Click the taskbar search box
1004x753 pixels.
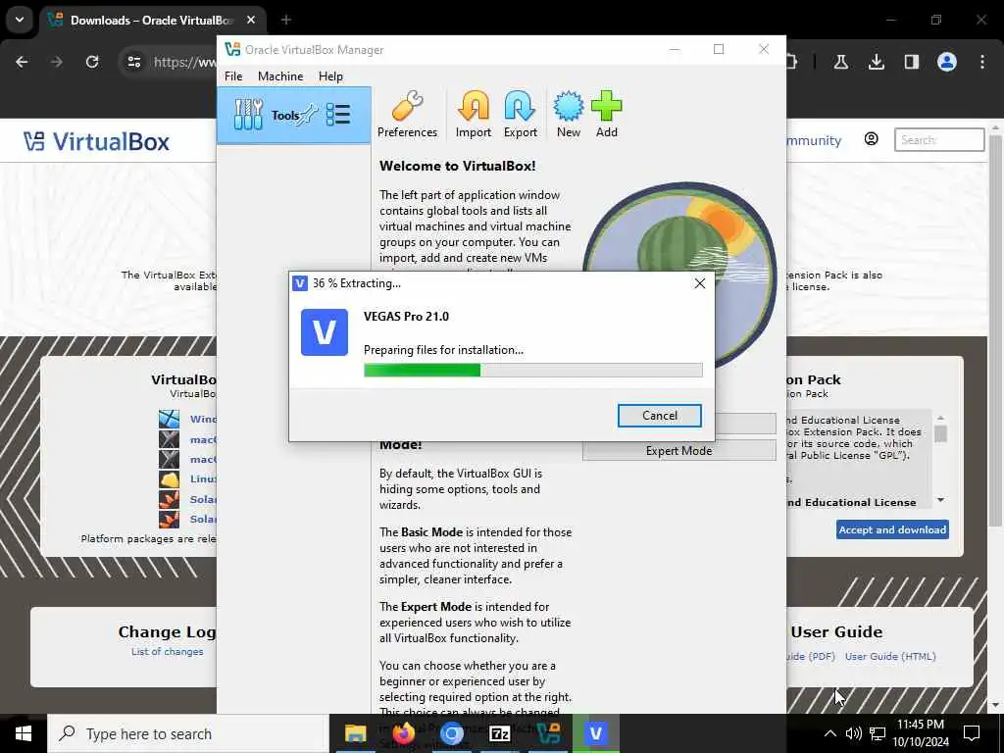pyautogui.click(x=188, y=733)
